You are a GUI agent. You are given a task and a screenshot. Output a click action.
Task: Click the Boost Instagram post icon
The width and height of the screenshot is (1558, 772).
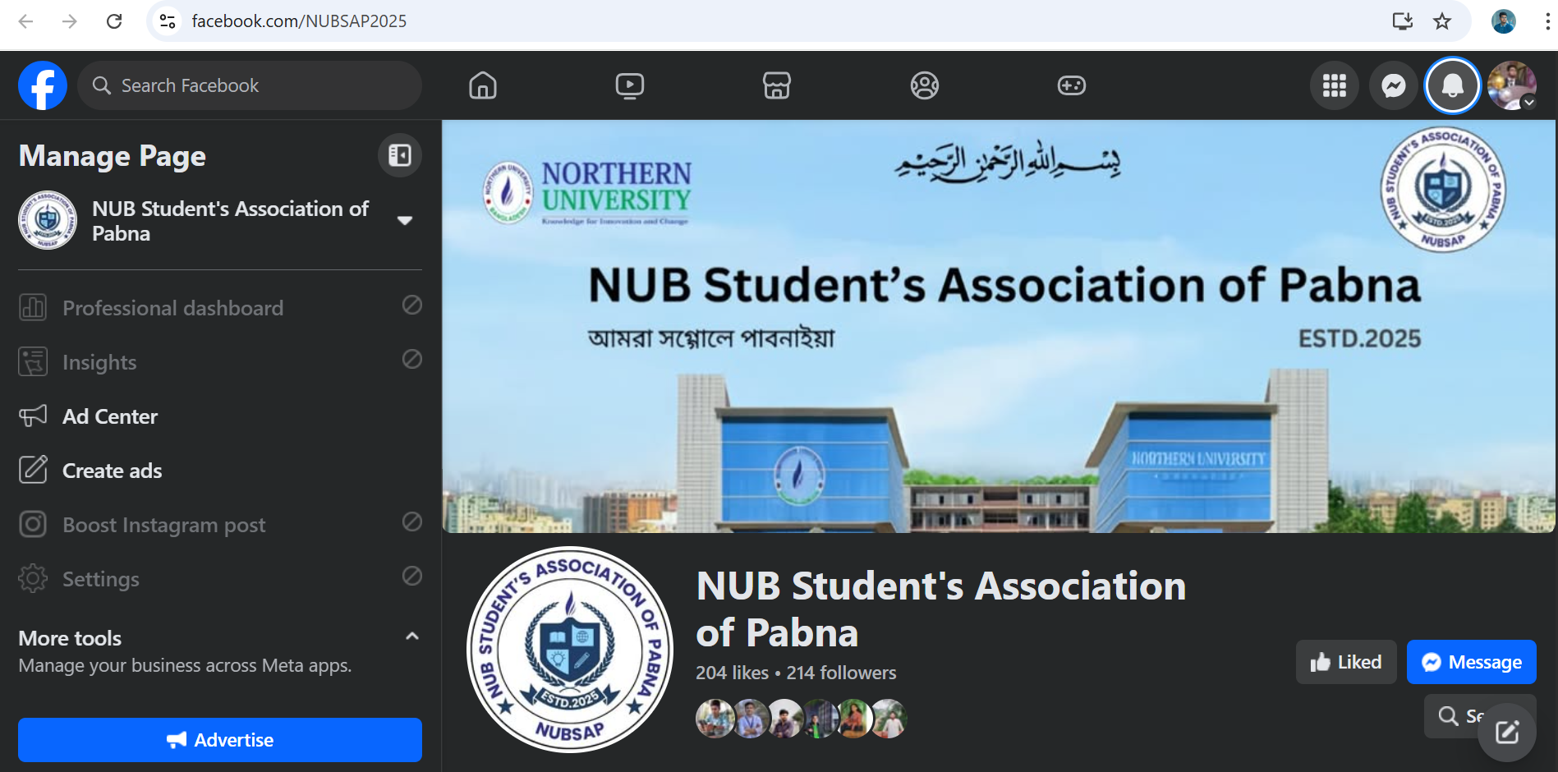point(33,524)
